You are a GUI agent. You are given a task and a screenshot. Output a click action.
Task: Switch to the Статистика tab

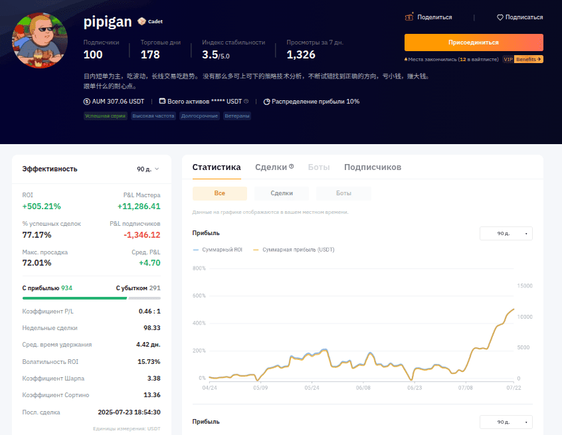click(x=217, y=167)
